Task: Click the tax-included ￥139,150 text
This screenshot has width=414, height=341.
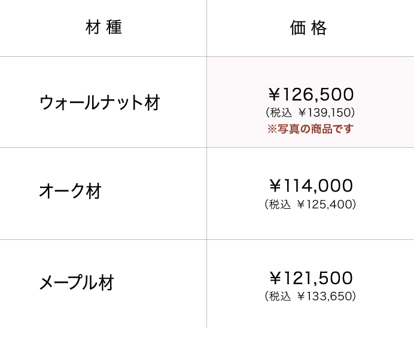Action: tap(310, 112)
